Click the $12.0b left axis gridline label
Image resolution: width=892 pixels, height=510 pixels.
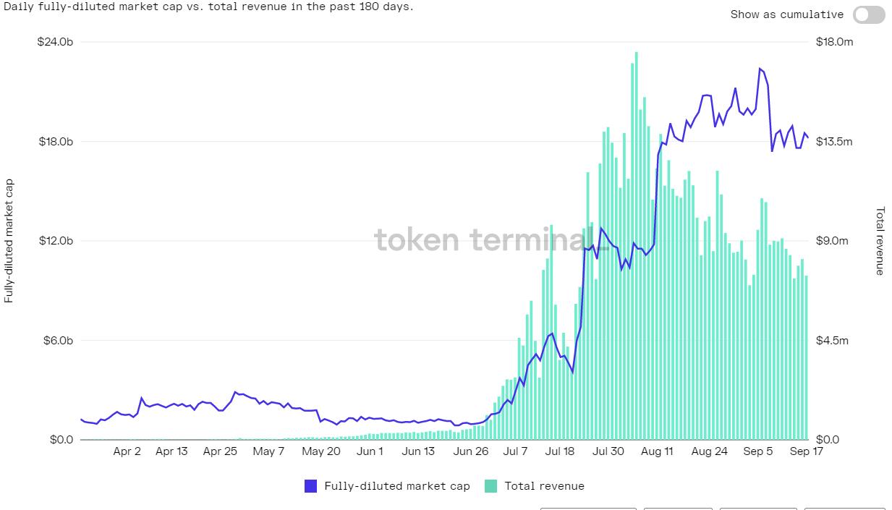click(x=56, y=241)
